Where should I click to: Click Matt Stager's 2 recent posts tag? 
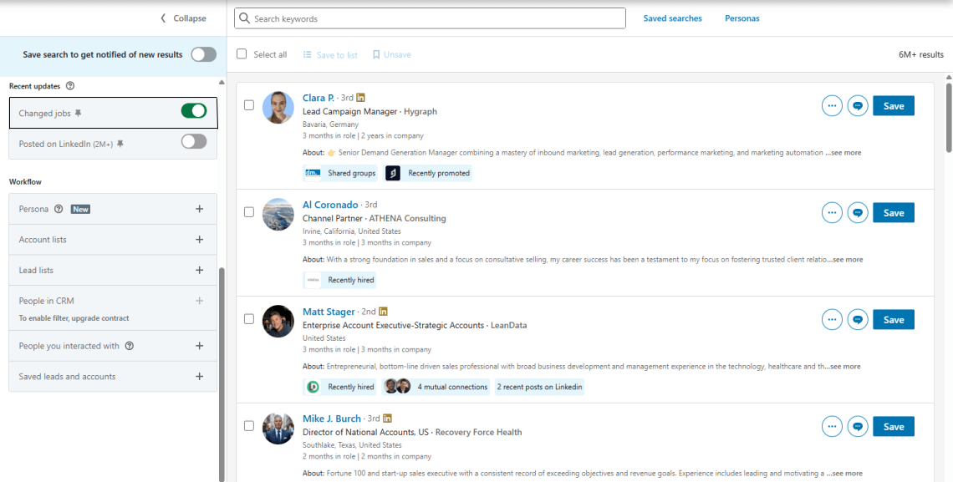pyautogui.click(x=539, y=387)
